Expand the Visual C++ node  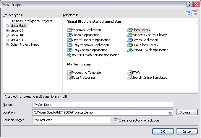[x=7, y=40]
